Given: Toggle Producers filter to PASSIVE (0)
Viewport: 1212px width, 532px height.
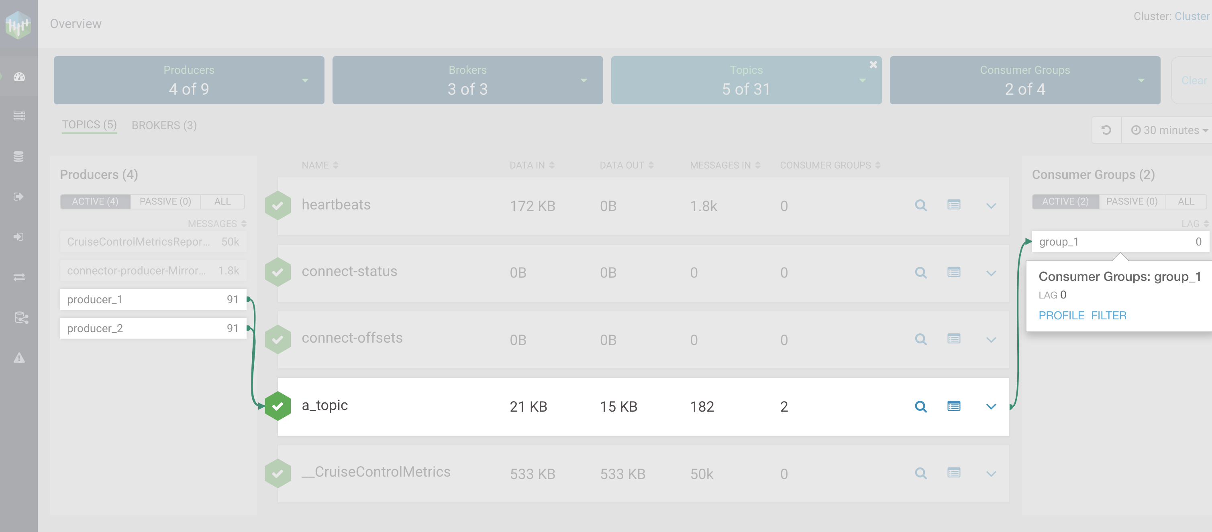Looking at the screenshot, I should pyautogui.click(x=165, y=202).
